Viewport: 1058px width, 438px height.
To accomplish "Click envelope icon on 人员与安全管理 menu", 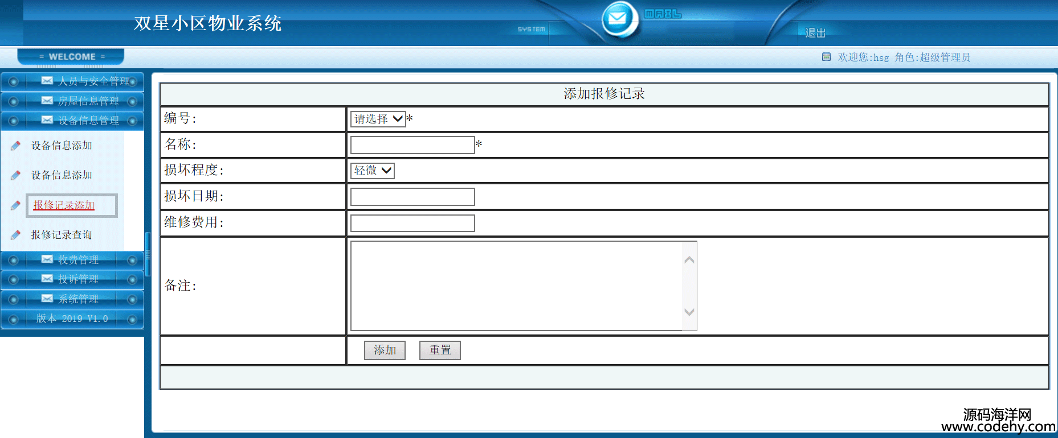I will pyautogui.click(x=47, y=81).
